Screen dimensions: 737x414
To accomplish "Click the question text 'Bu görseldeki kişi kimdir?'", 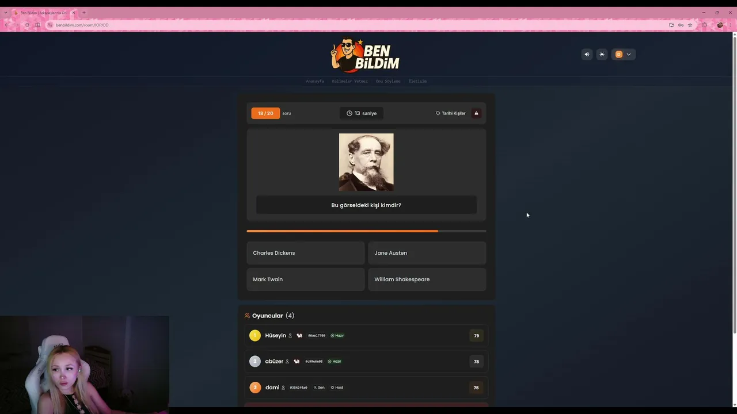I will tap(366, 205).
